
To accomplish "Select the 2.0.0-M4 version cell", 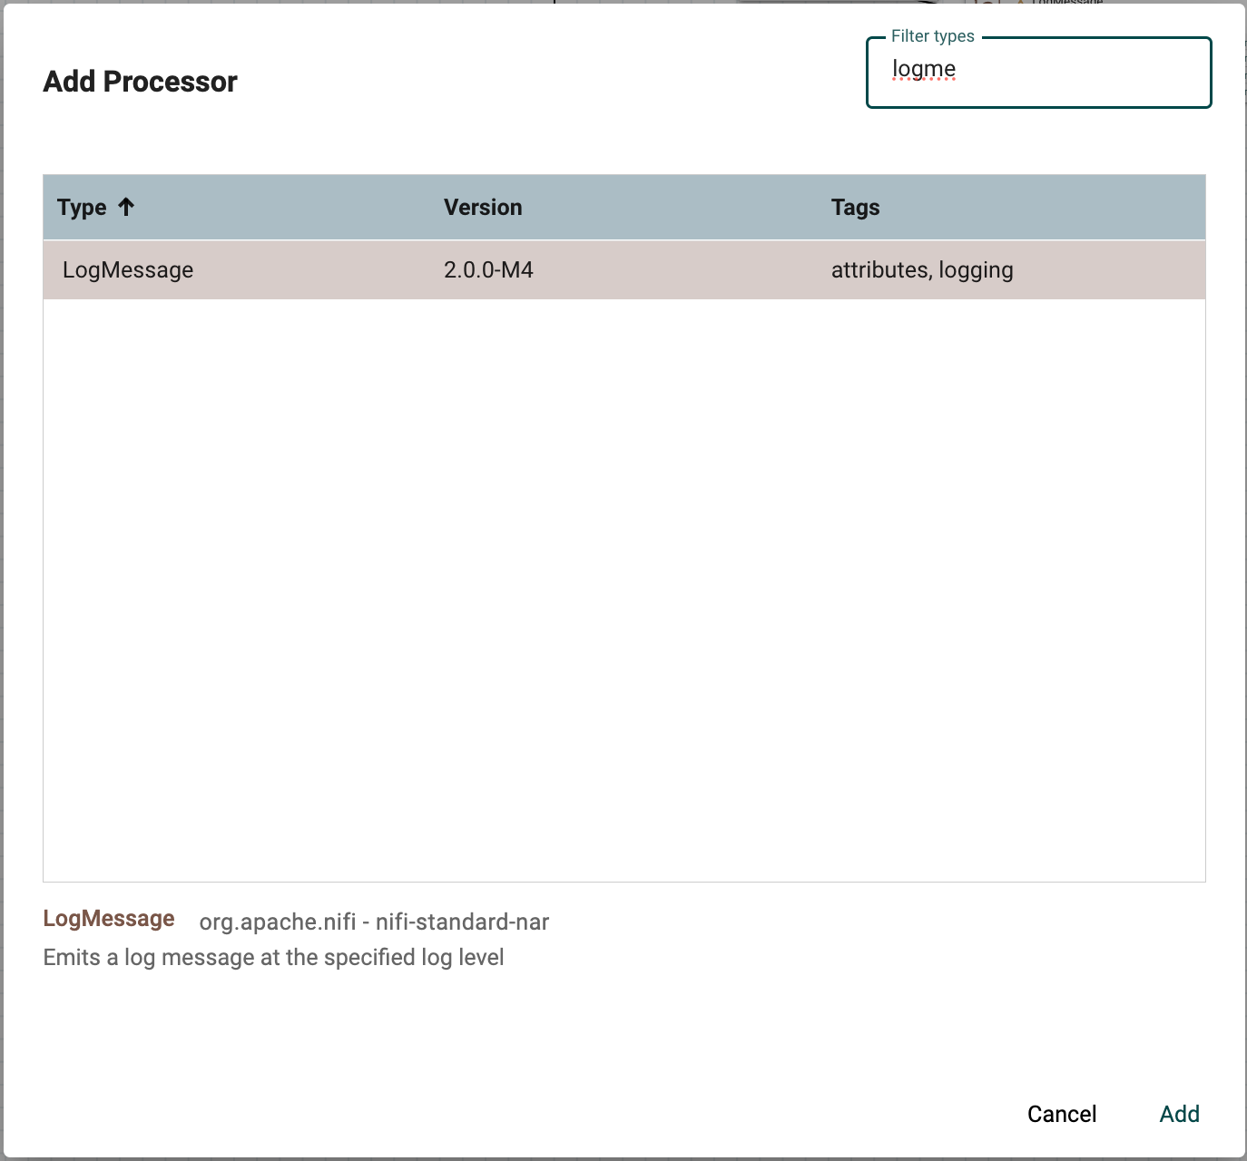I will pos(488,270).
